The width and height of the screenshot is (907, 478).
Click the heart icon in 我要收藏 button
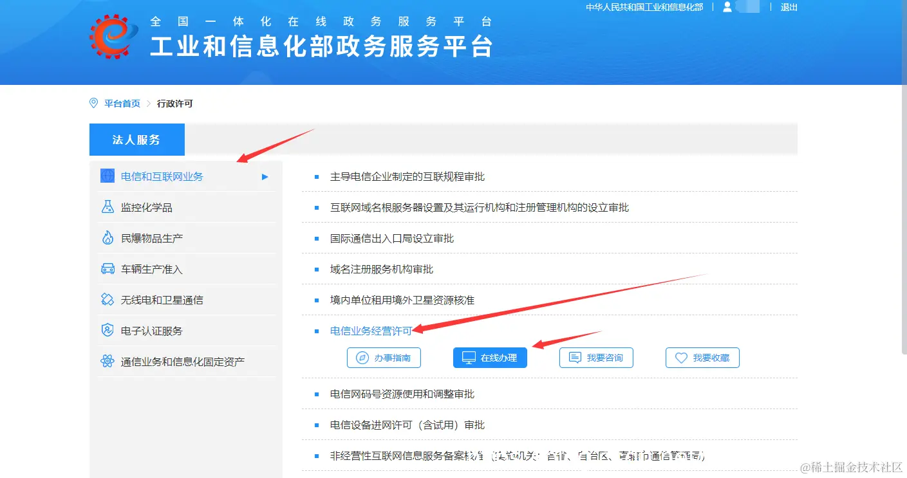tap(682, 357)
